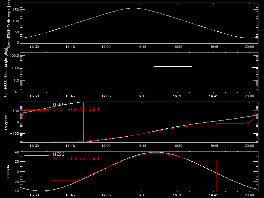
Task: Click 19:15 time label under Earth angle plot
Action: pyautogui.click(x=142, y=47)
